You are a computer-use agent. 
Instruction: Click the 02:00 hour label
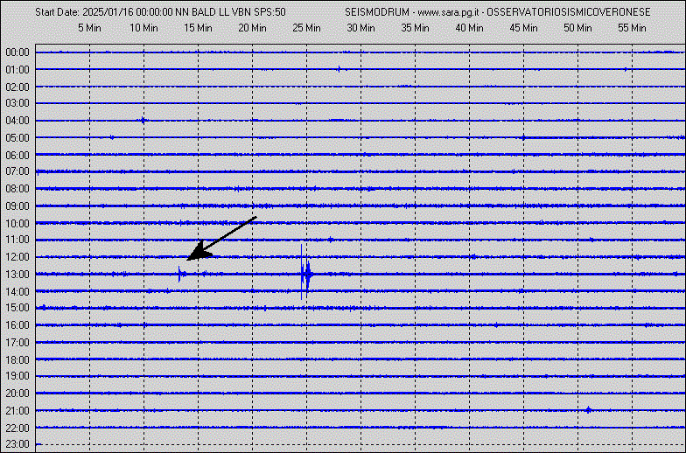pos(17,87)
